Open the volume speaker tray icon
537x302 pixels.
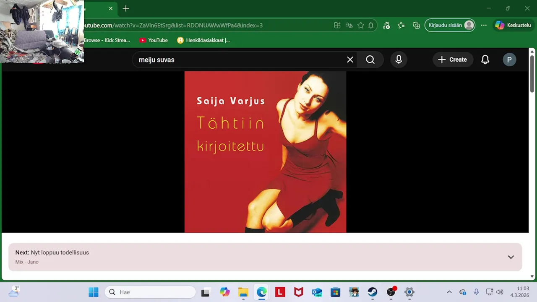pos(500,292)
